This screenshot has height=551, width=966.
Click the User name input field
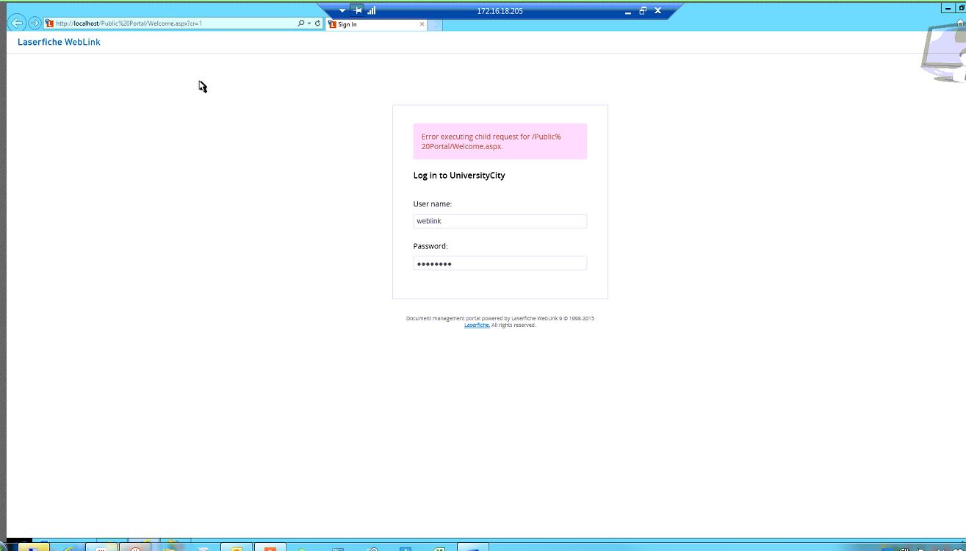tap(500, 221)
